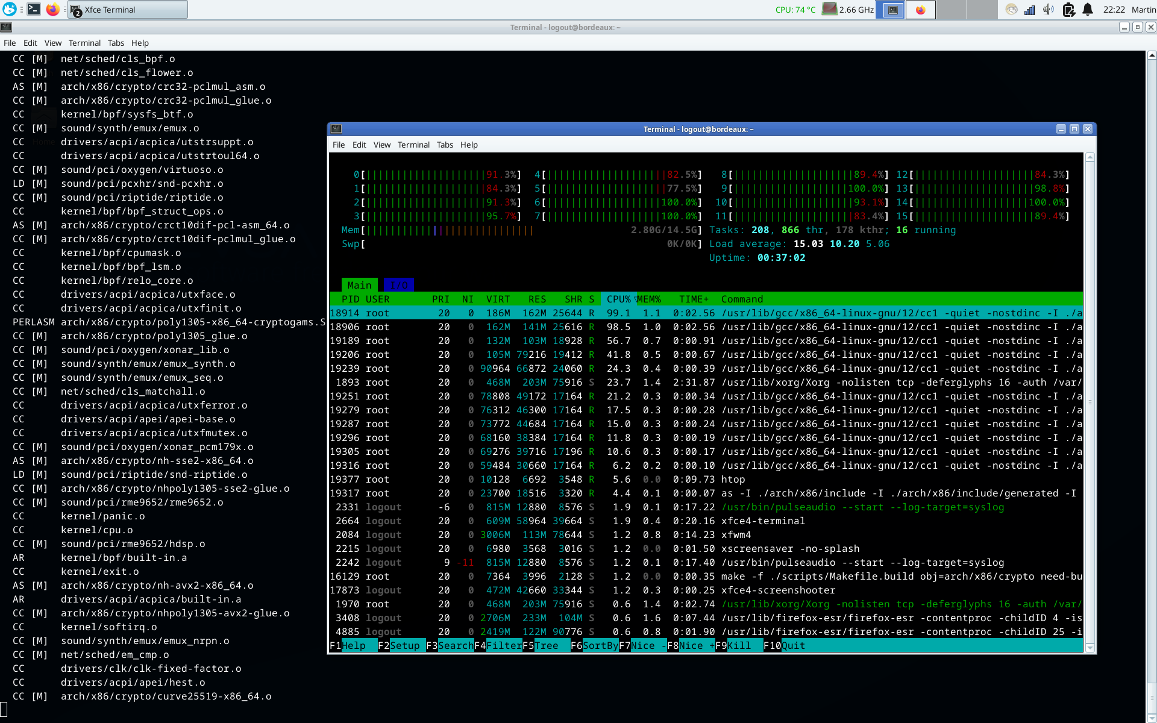Image resolution: width=1157 pixels, height=723 pixels.
Task: Open the Xfce applications menu icon
Action: [10, 9]
